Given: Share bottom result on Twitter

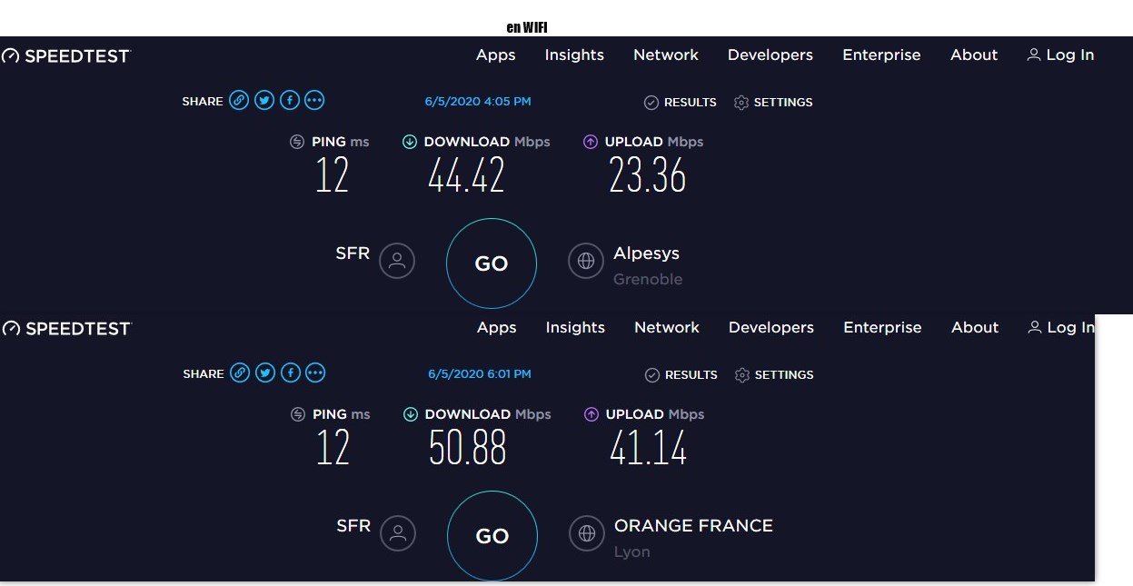Looking at the screenshot, I should (265, 373).
